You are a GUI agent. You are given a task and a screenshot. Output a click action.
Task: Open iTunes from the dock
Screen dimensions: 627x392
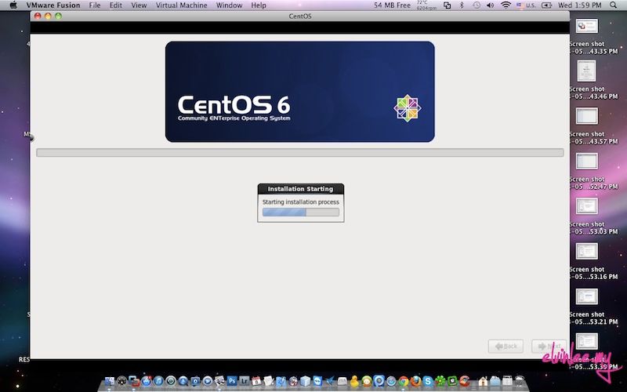(158, 381)
